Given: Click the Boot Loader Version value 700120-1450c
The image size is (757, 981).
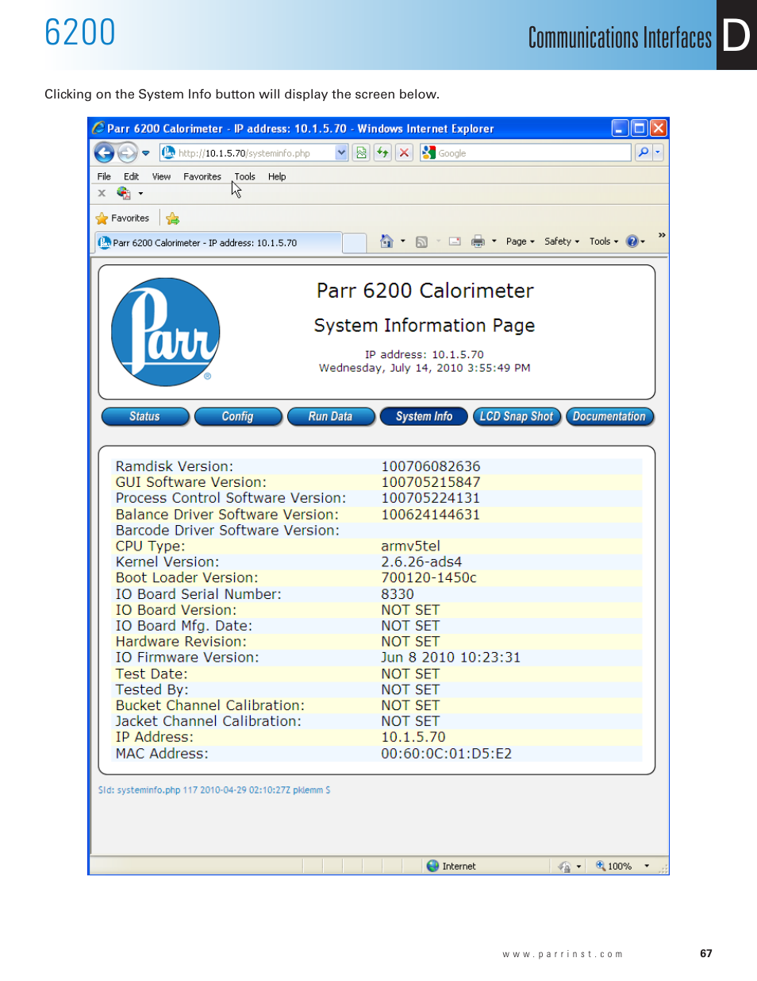Looking at the screenshot, I should point(428,577).
